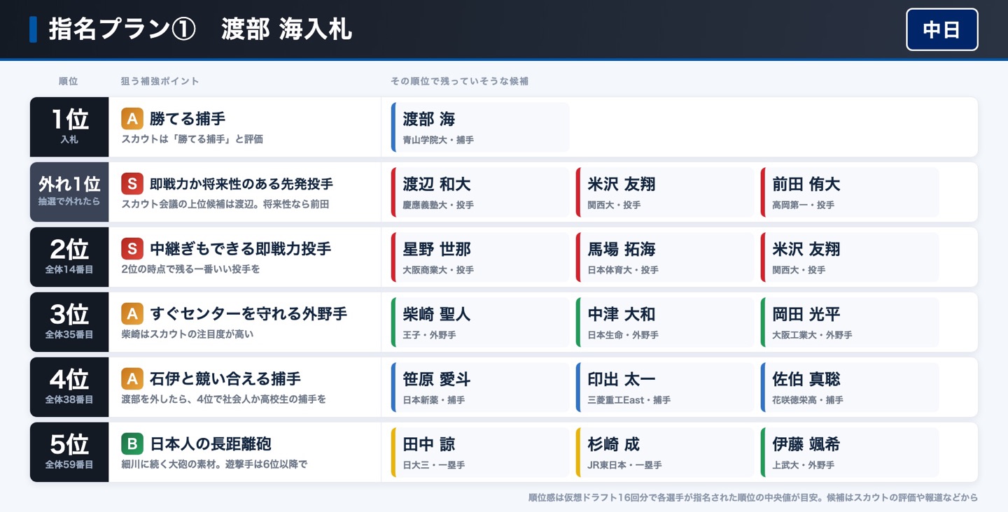Open 笹原 愛斗 catcher card
Screen dimensions: 1008x512
tap(480, 387)
